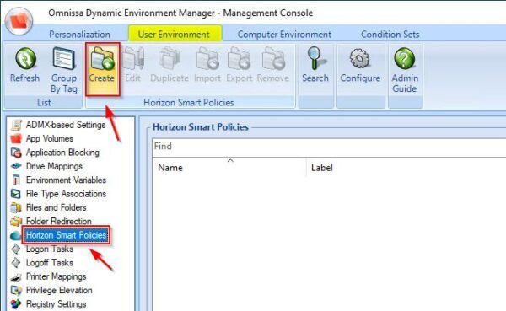Click the Logoff Tasks icon
This screenshot has height=311, width=506.
16,263
